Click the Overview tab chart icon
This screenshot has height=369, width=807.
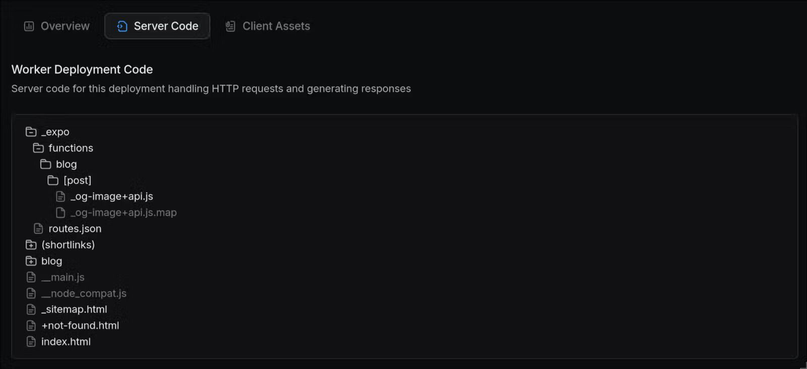click(x=29, y=26)
